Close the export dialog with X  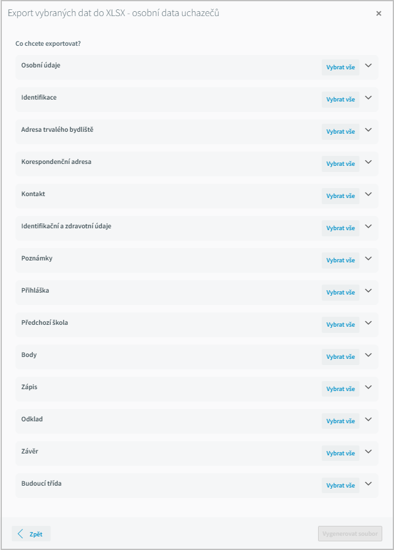coord(379,14)
